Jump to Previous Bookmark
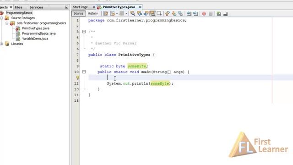The width and height of the screenshot is (293, 165). pyautogui.click(x=168, y=13)
